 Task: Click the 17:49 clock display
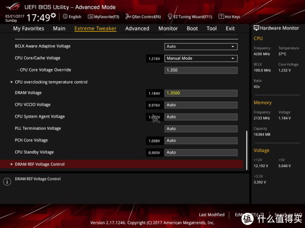coord(39,18)
